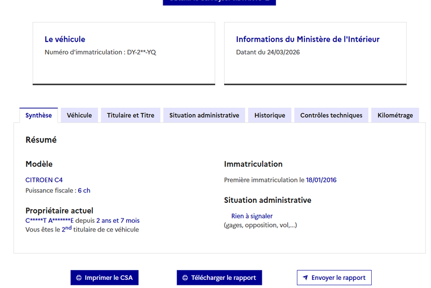Click the registration number DY-2**-YQ text

pos(141,52)
